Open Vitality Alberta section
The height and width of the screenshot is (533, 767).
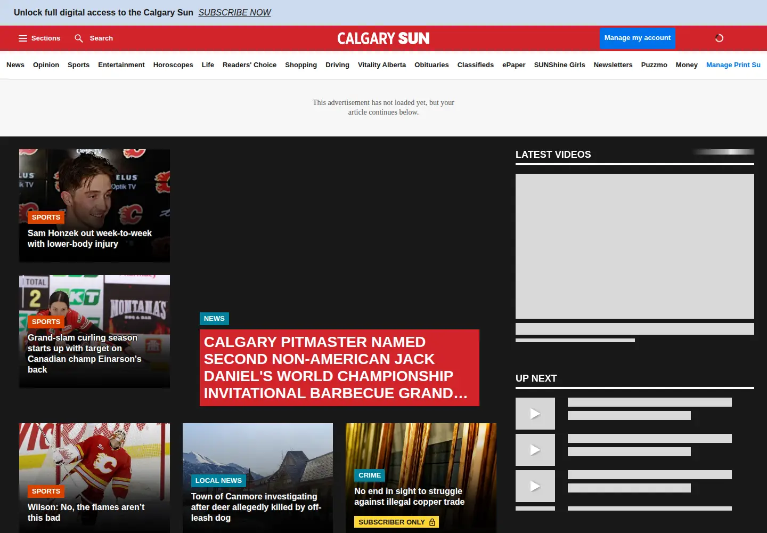tap(382, 65)
